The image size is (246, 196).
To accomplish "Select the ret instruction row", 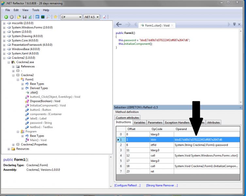I will click(178, 171).
